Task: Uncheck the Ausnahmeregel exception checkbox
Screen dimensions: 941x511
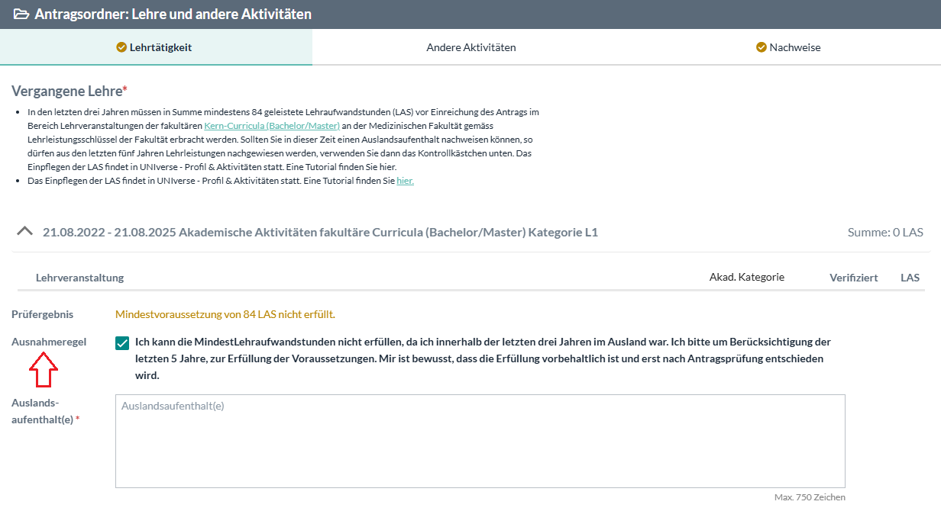Action: (122, 343)
